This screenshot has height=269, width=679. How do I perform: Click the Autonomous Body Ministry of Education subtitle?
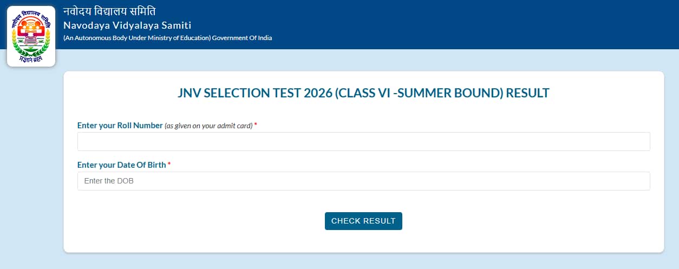click(136, 38)
